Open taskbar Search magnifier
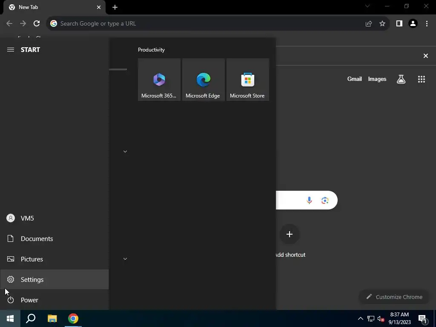Image resolution: width=436 pixels, height=327 pixels. tap(31, 318)
